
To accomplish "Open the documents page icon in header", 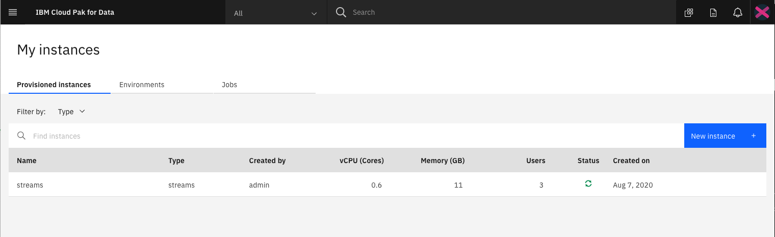I will (713, 13).
